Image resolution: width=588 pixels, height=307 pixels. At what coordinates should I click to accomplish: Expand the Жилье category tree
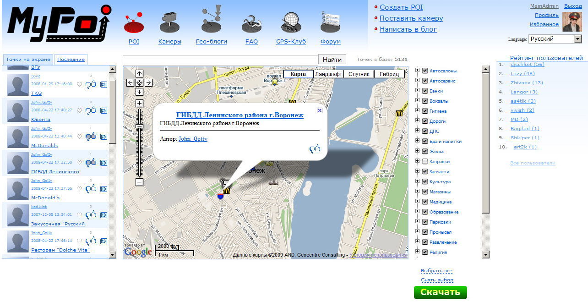417,151
